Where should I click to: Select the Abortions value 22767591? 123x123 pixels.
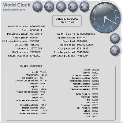[36, 48]
